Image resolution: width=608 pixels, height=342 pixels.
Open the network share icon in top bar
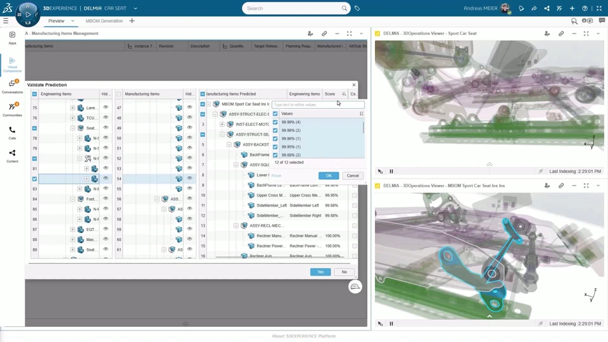coord(547,8)
